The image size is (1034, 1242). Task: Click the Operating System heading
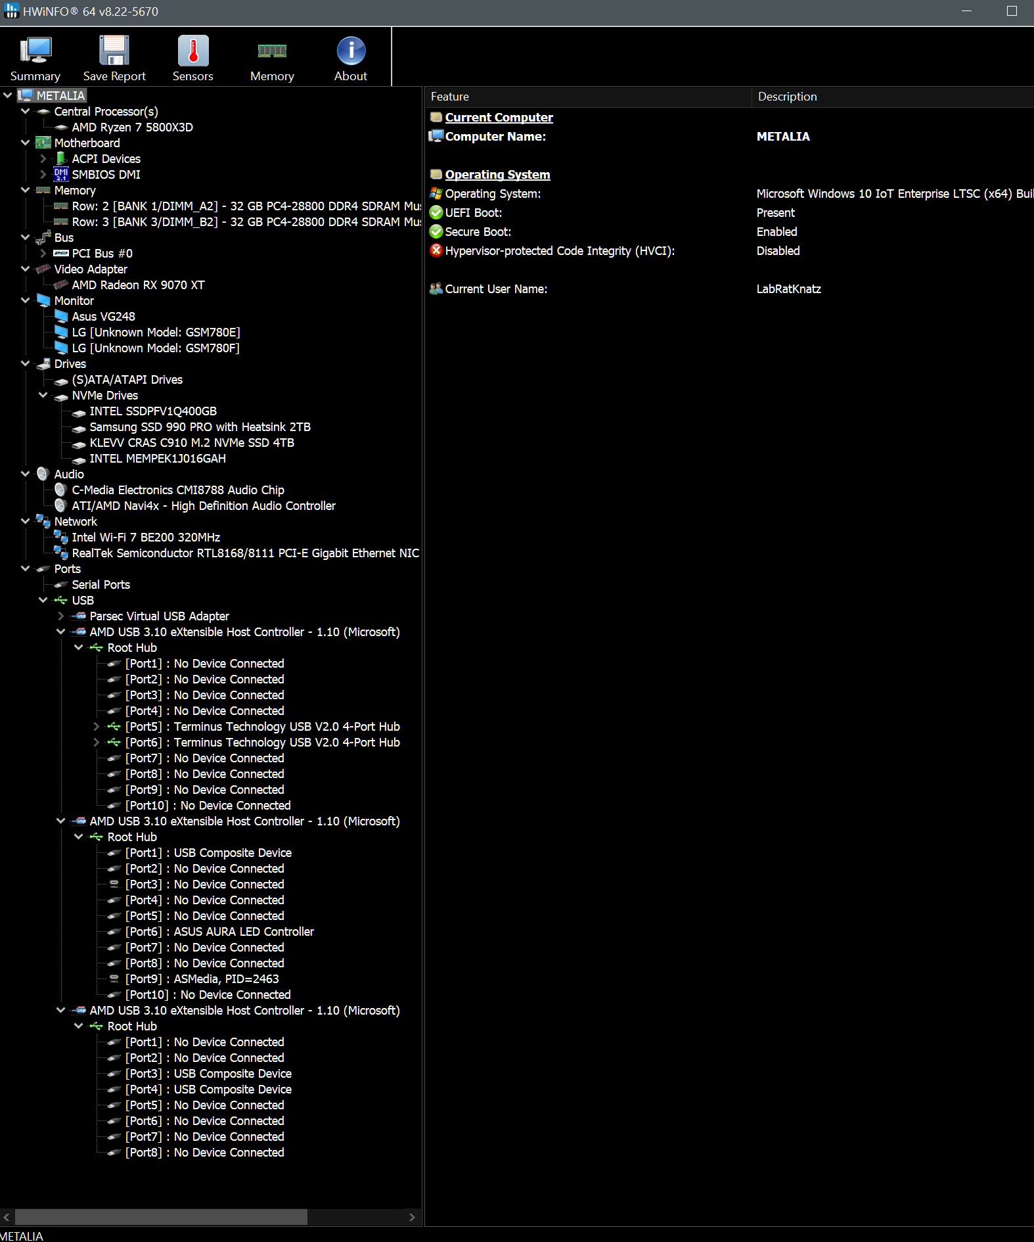(x=497, y=174)
